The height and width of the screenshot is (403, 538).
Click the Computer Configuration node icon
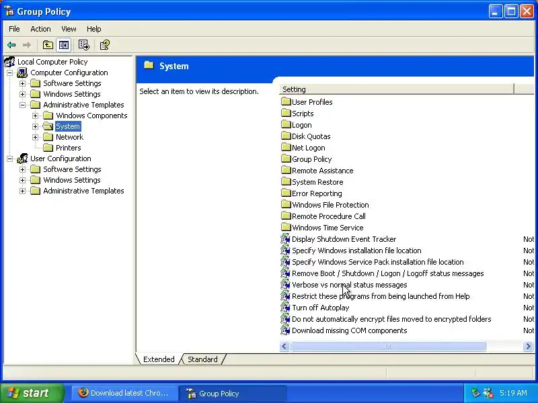pyautogui.click(x=22, y=73)
